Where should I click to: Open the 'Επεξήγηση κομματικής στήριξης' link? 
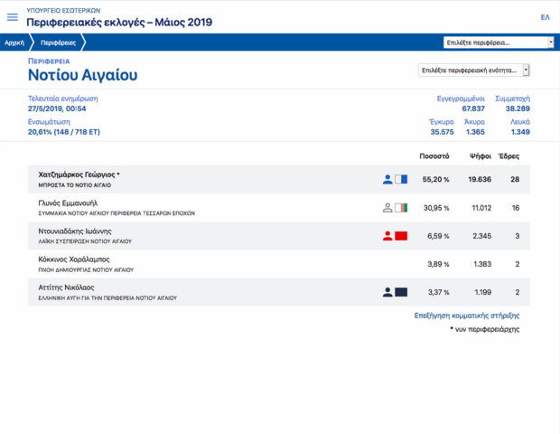pos(465,316)
